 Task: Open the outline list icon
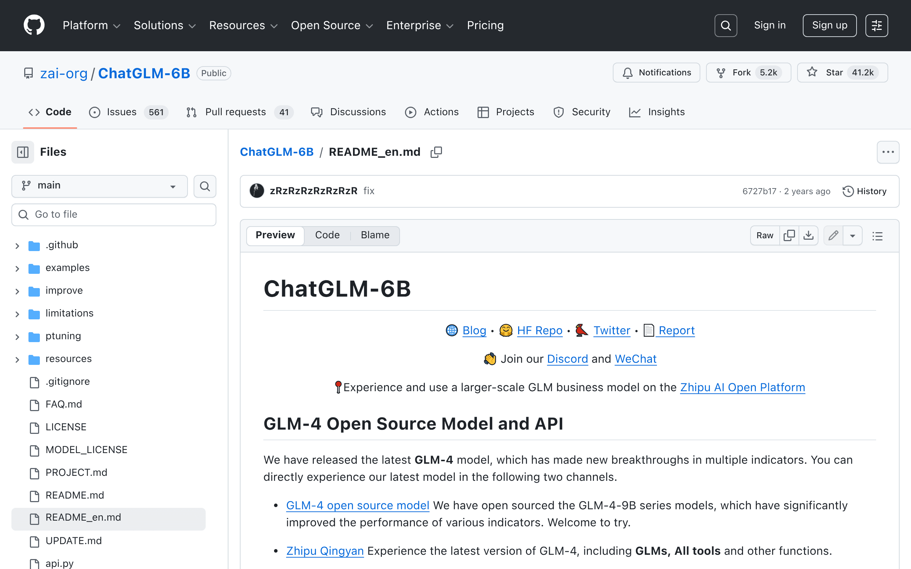878,235
